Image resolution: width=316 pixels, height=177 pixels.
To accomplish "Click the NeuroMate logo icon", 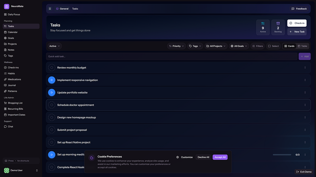I will [x=7, y=6].
